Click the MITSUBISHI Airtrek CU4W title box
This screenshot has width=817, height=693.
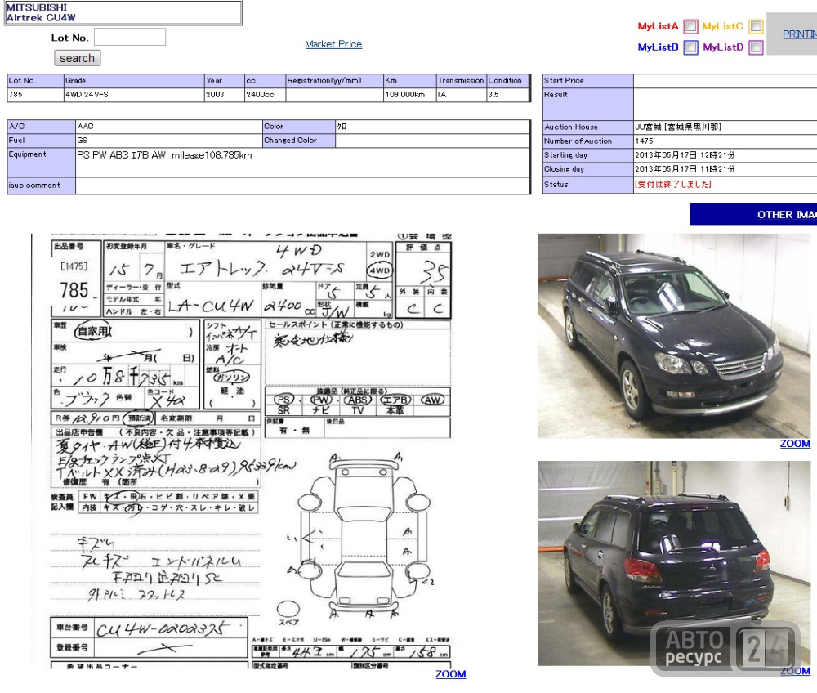click(123, 12)
